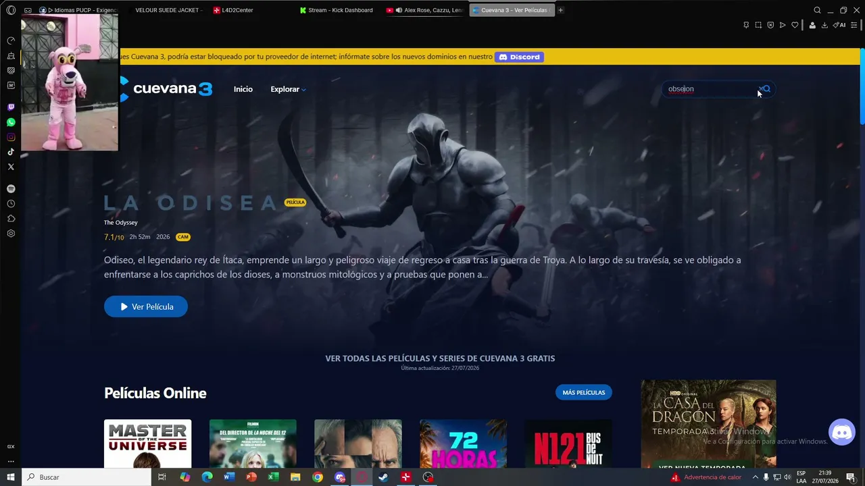Open the easy setup lines icon
The width and height of the screenshot is (865, 486).
point(856,25)
